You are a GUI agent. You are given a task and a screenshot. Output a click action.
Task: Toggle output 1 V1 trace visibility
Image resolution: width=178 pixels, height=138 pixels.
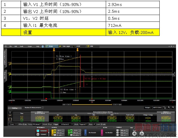pos(55,130)
